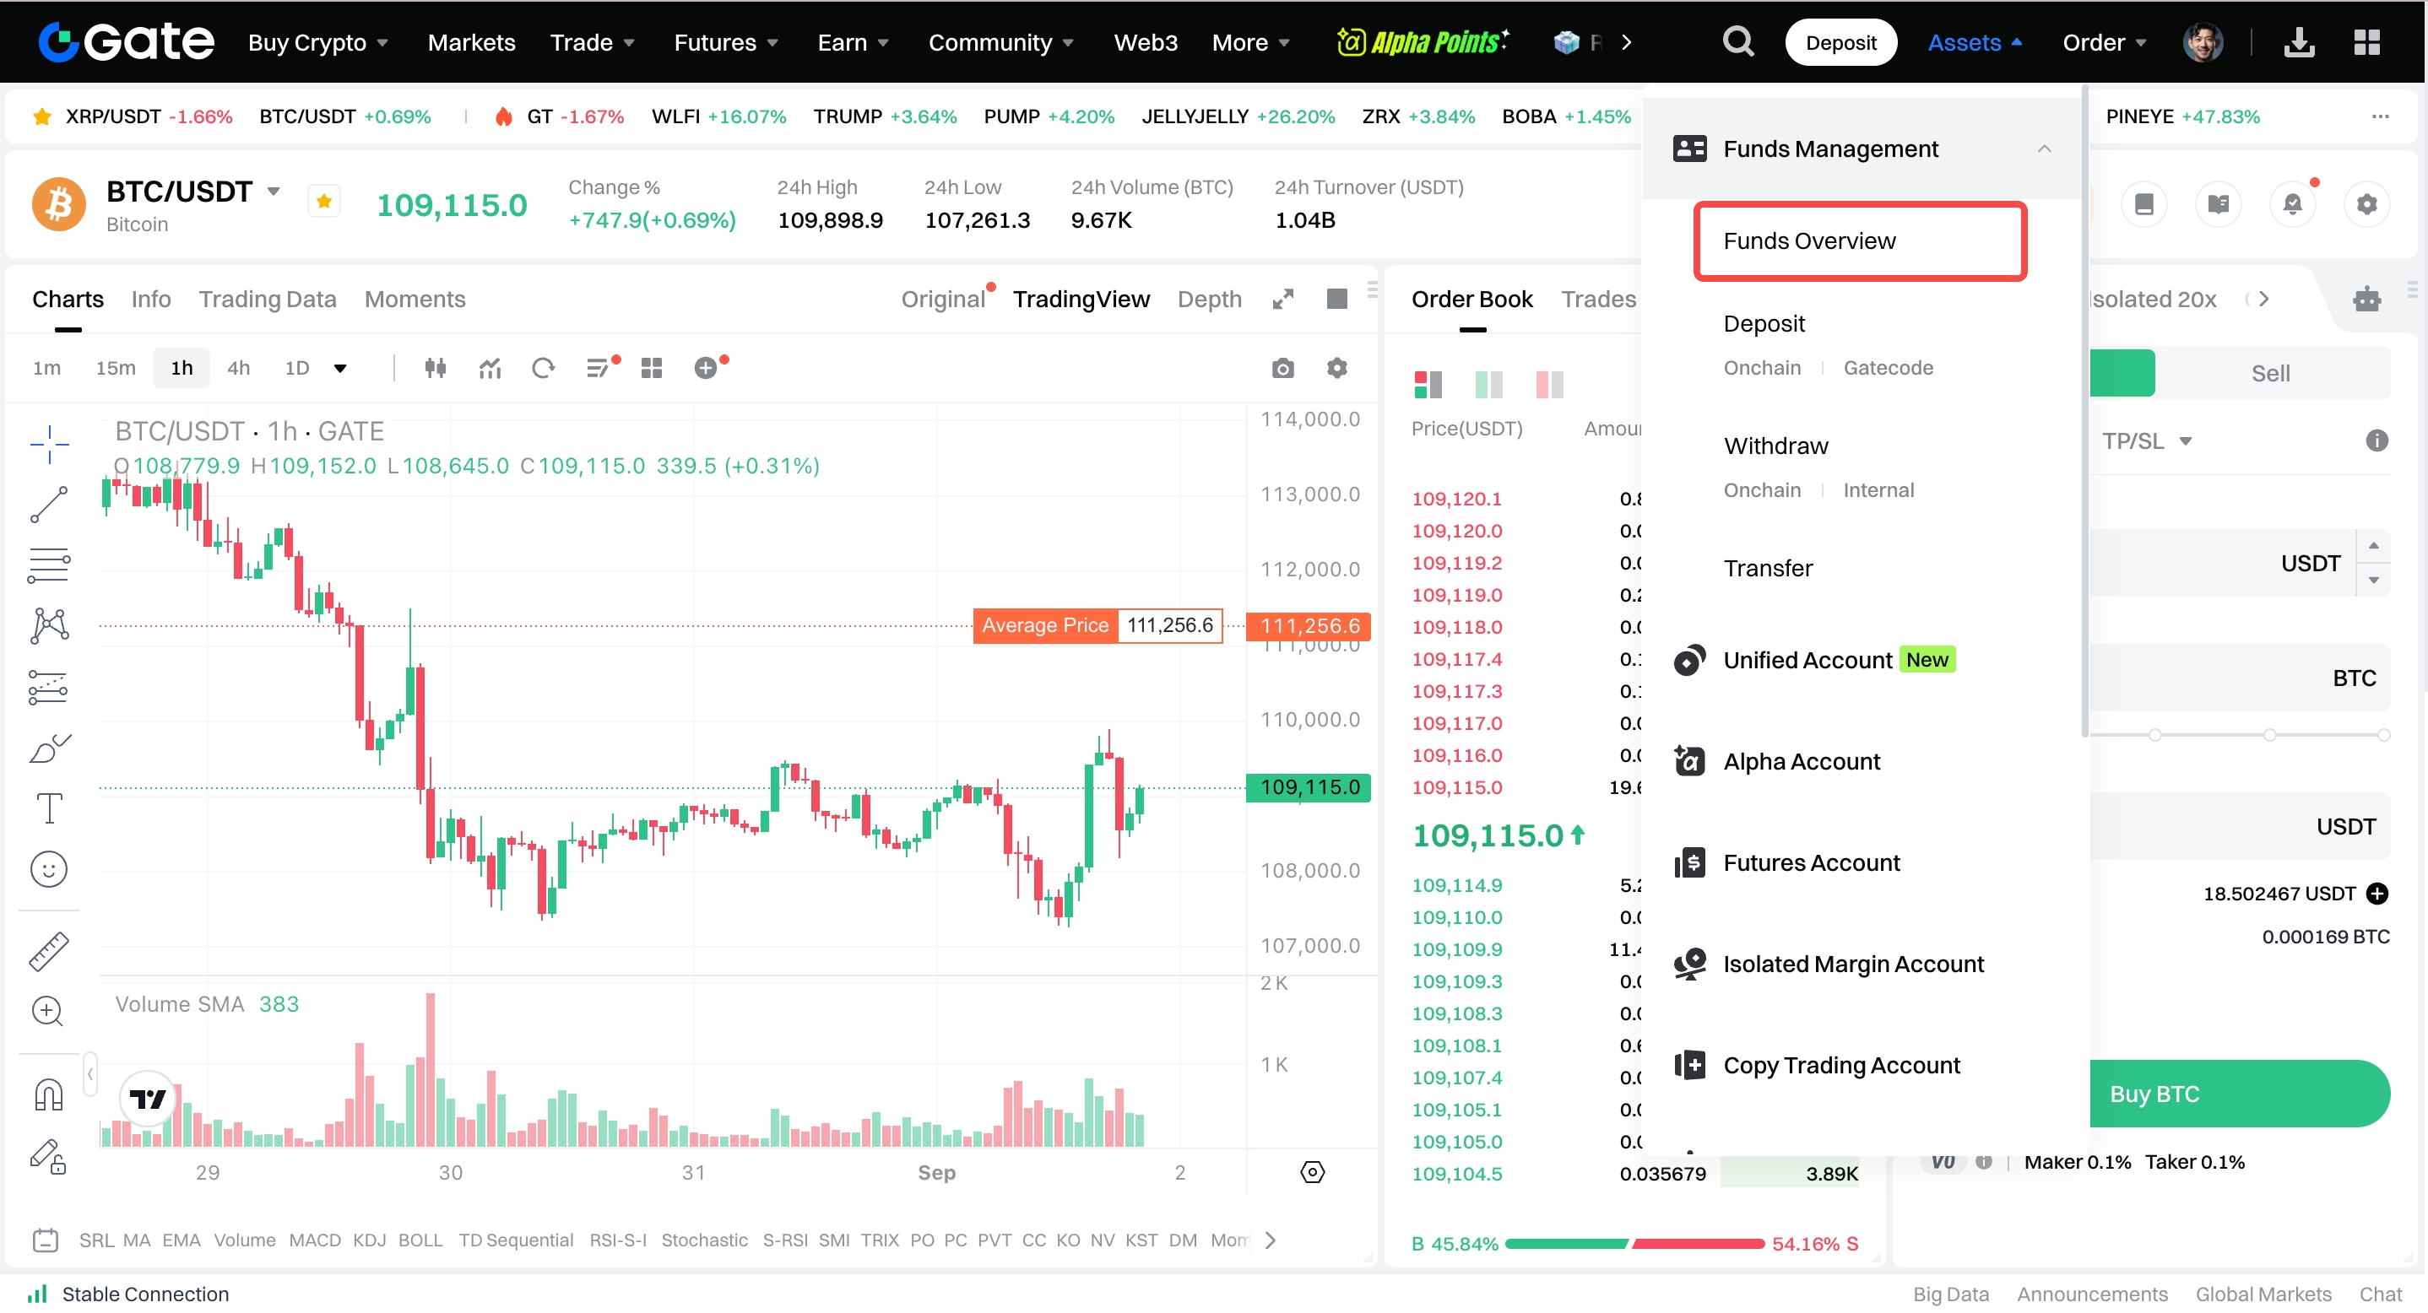This screenshot has width=2428, height=1313.
Task: Expand more timeframes dropdown after 1D
Action: [x=340, y=368]
